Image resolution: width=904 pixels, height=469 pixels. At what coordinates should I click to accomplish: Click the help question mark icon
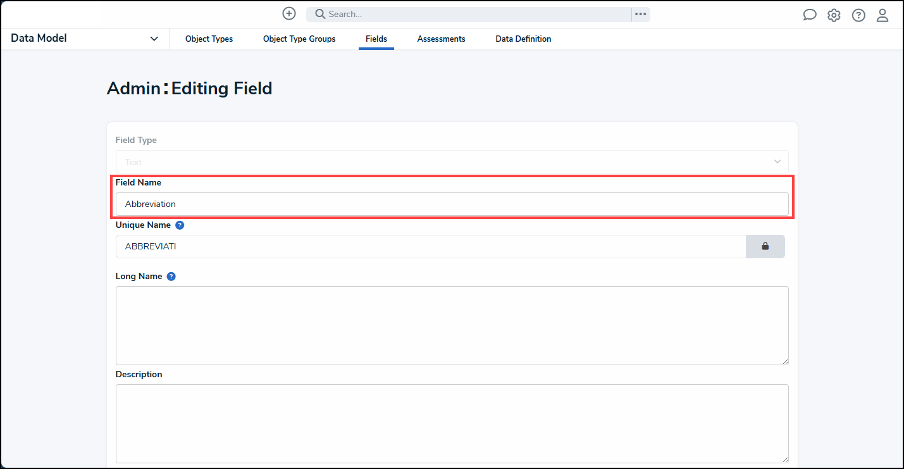[858, 15]
